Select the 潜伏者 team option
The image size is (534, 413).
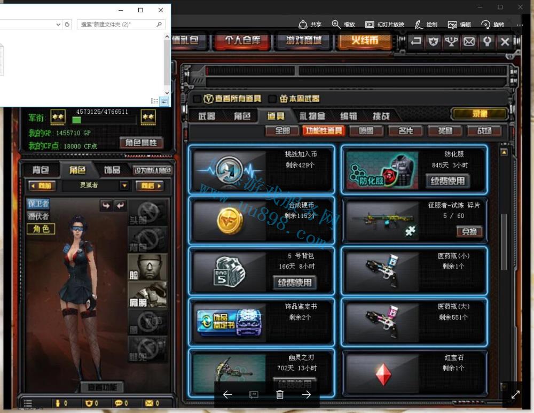tap(38, 216)
